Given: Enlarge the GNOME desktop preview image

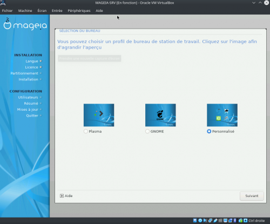Looking at the screenshot, I should click(160, 115).
